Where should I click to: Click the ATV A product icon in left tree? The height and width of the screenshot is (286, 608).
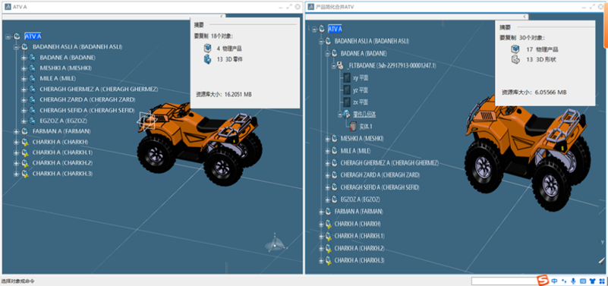pyautogui.click(x=17, y=36)
